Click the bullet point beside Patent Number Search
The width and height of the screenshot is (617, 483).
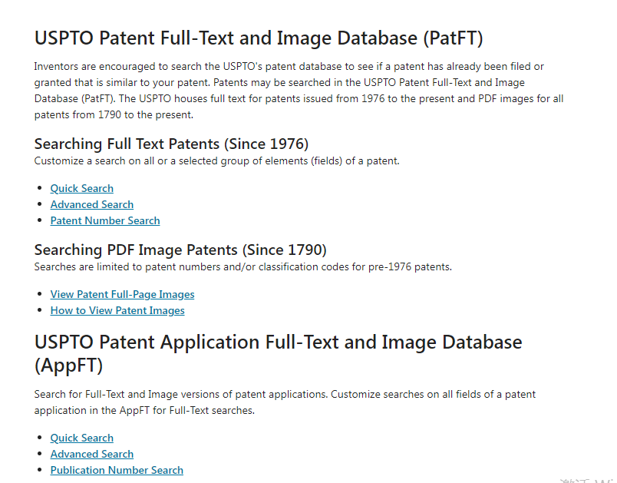(x=40, y=221)
